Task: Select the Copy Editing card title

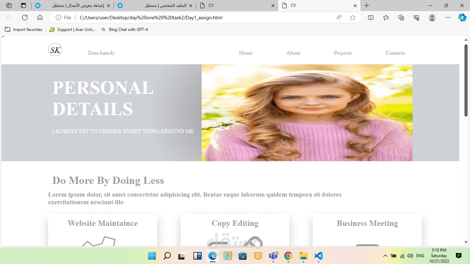Action: (235, 223)
